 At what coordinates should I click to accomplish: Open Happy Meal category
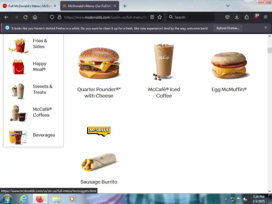[33, 67]
